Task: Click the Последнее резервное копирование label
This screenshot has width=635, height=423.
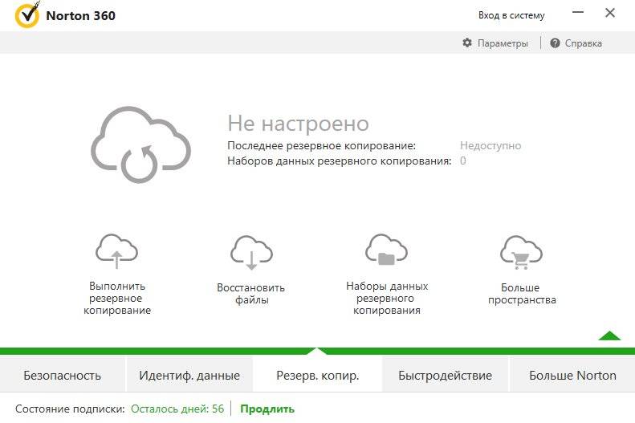Action: point(322,145)
